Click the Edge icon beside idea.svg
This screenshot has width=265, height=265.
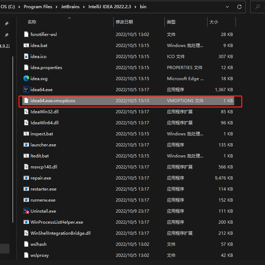tap(26, 78)
